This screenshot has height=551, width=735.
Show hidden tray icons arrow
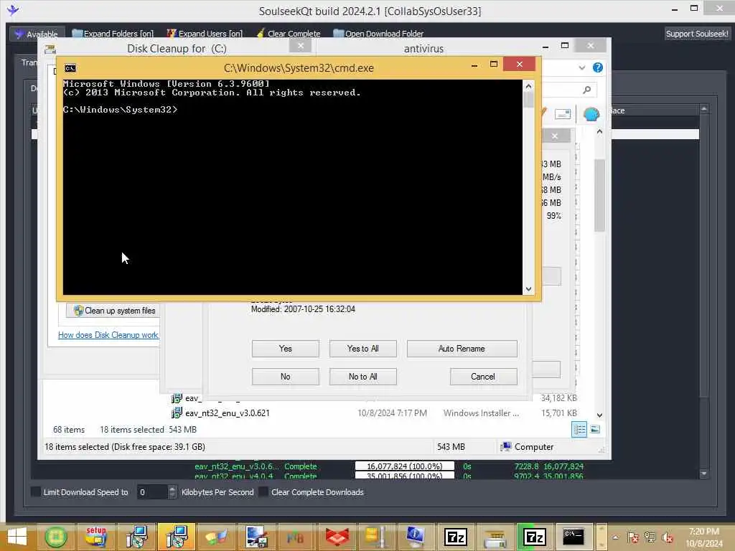point(615,538)
